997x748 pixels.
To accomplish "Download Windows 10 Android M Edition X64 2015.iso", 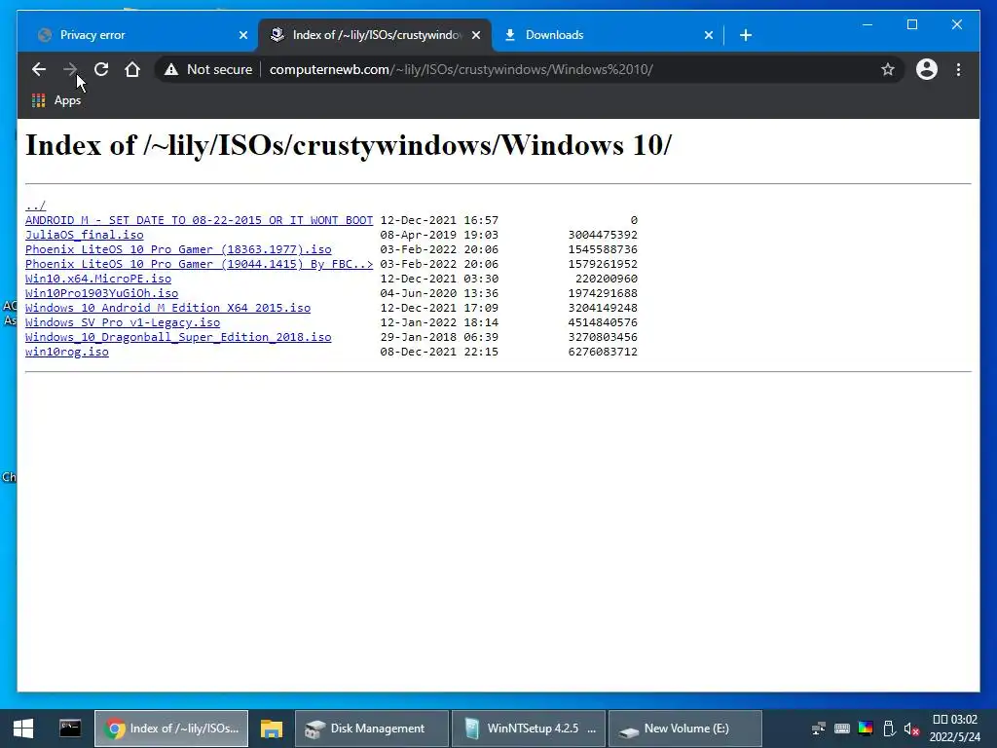I will (x=167, y=308).
